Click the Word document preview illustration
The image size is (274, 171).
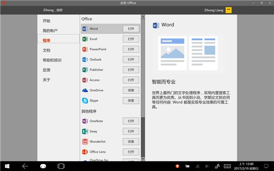[188, 53]
